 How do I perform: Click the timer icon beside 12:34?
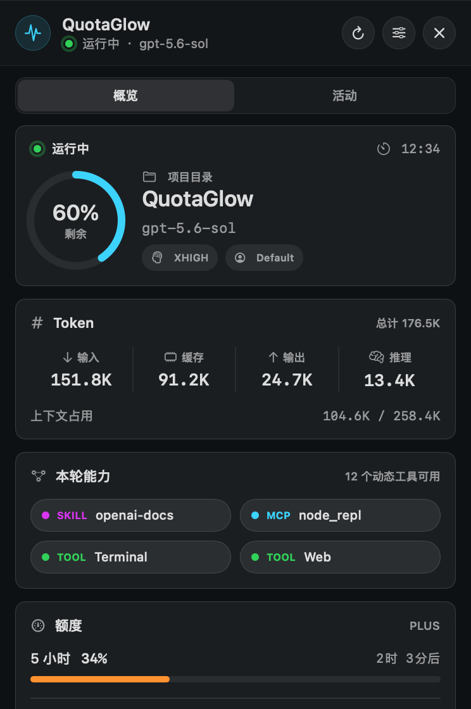tap(383, 149)
